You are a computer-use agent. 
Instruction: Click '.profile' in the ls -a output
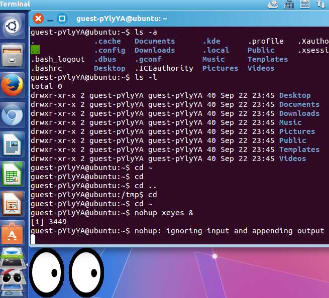click(x=266, y=41)
